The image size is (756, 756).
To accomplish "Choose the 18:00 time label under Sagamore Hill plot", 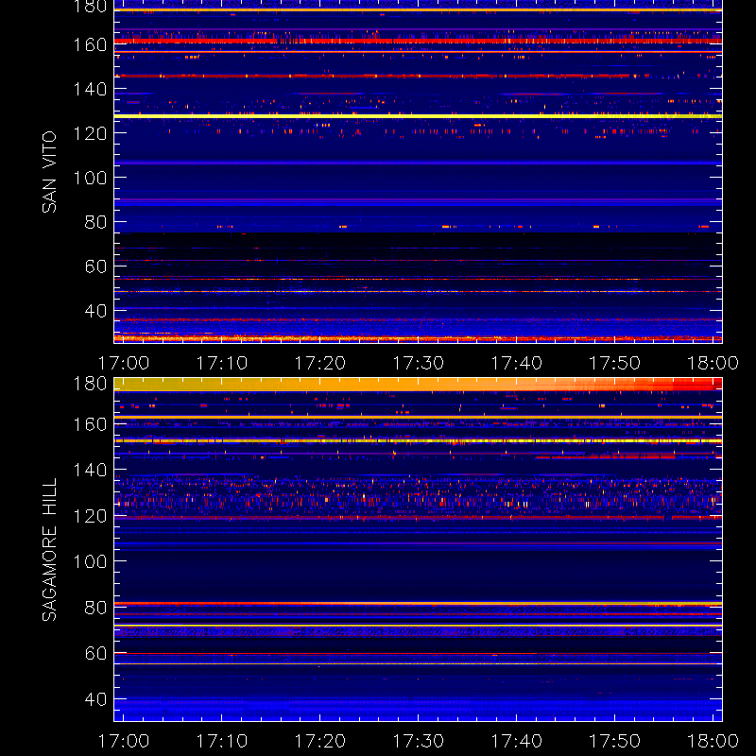I will (x=713, y=741).
